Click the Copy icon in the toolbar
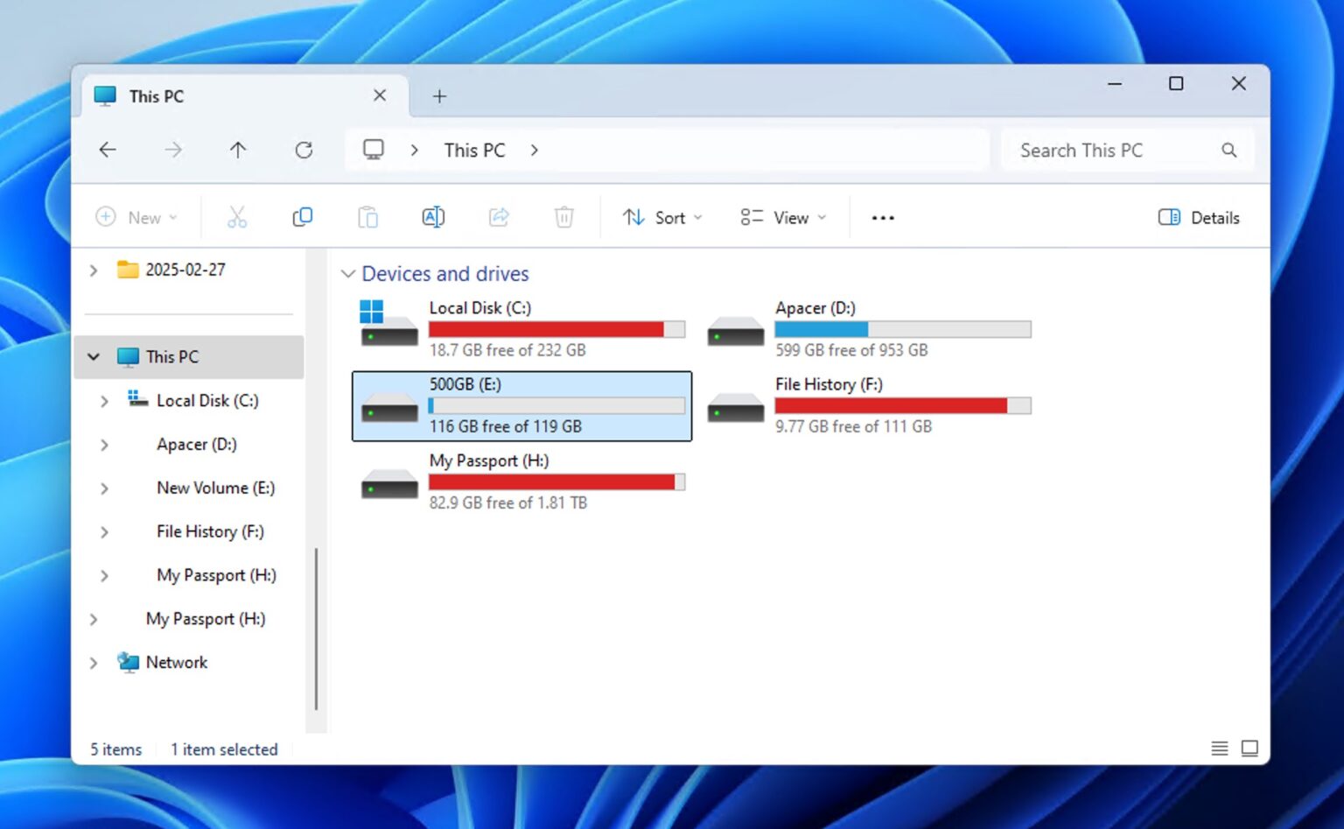 click(302, 217)
